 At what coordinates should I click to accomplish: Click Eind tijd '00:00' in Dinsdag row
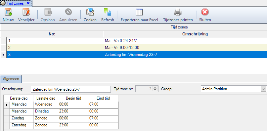coord(103,112)
